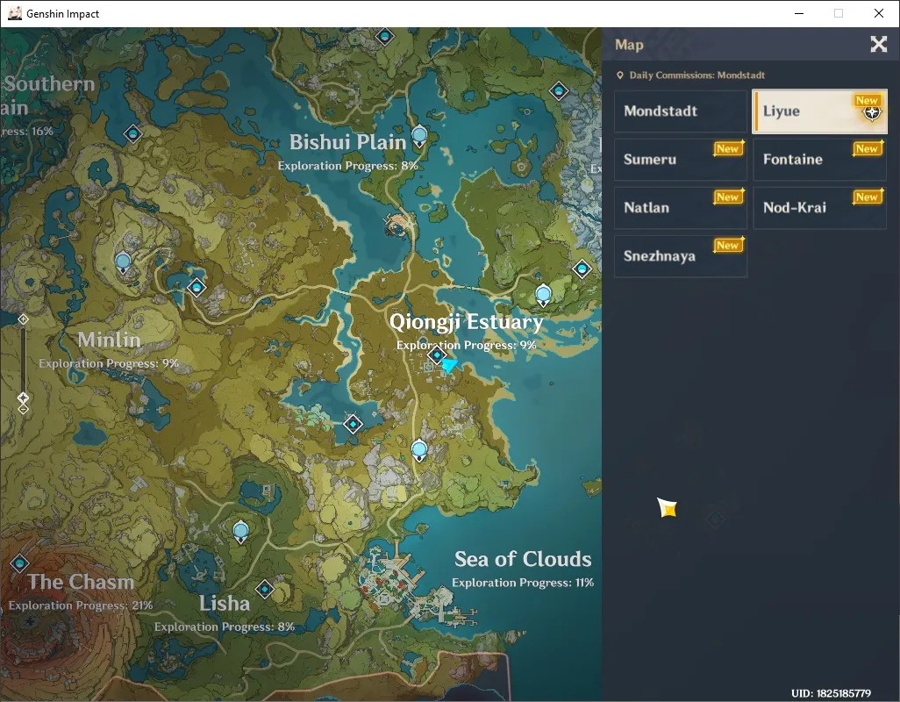Select the blue pin above the Lisha label
This screenshot has width=900, height=702.
point(240,531)
